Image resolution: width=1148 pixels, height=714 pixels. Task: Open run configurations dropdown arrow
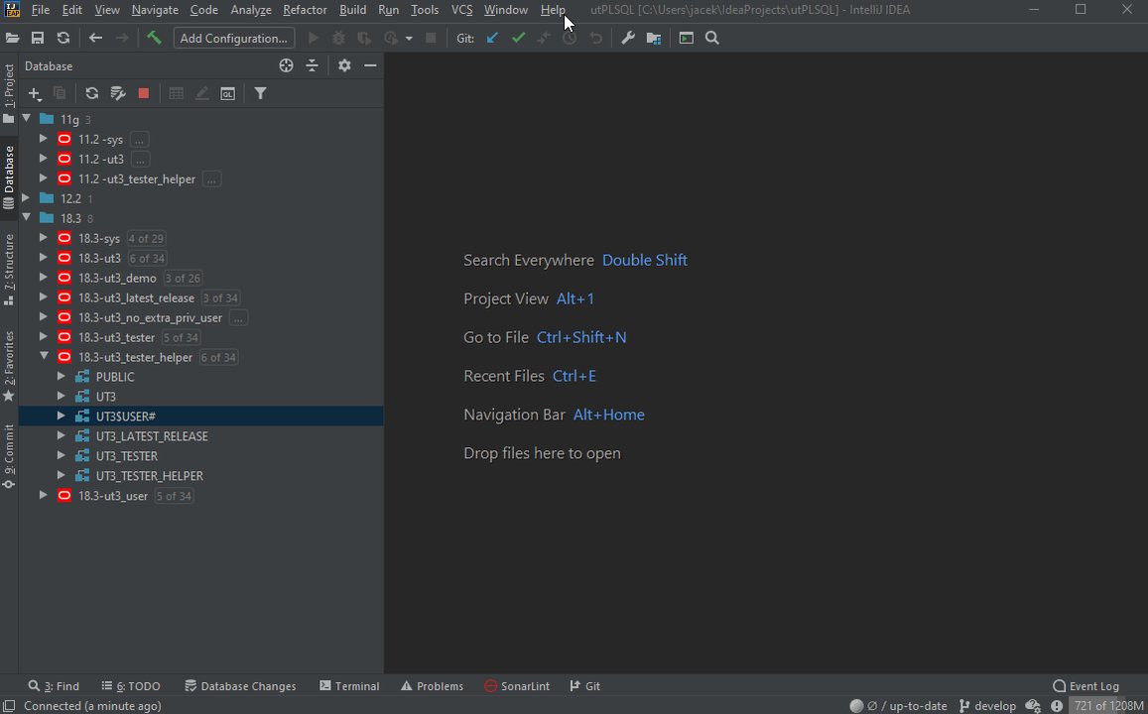[409, 38]
